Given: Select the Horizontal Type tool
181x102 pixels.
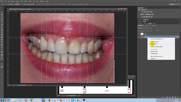Looking at the screenshot, I should tap(2, 47).
